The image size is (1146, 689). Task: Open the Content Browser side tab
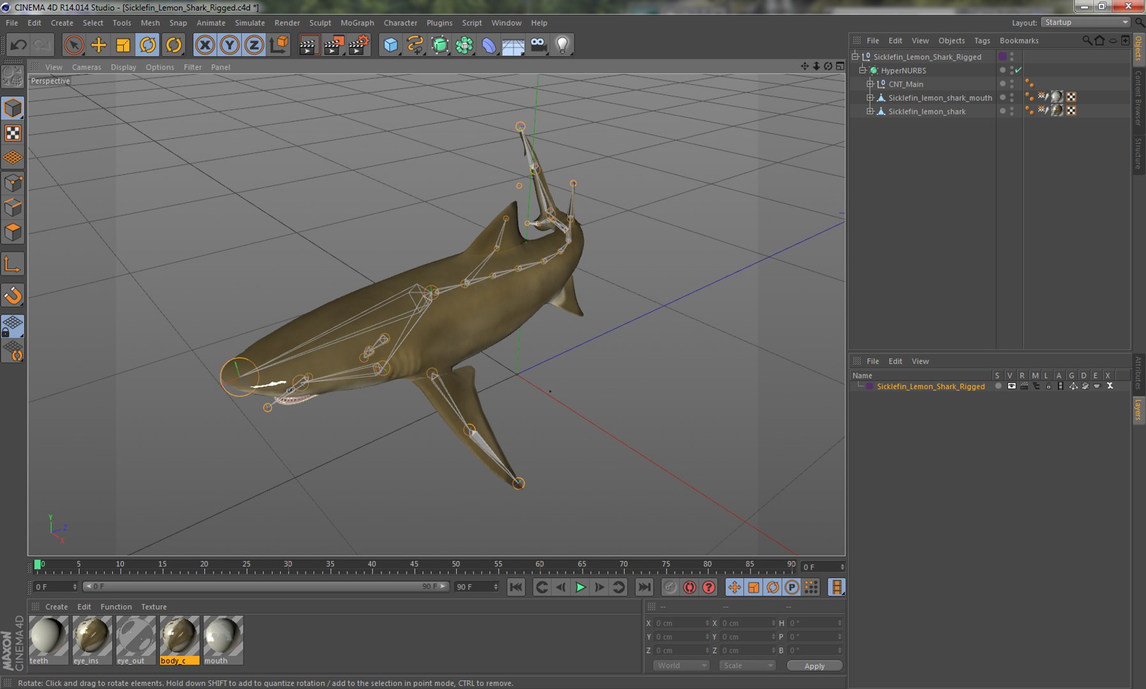tap(1138, 98)
